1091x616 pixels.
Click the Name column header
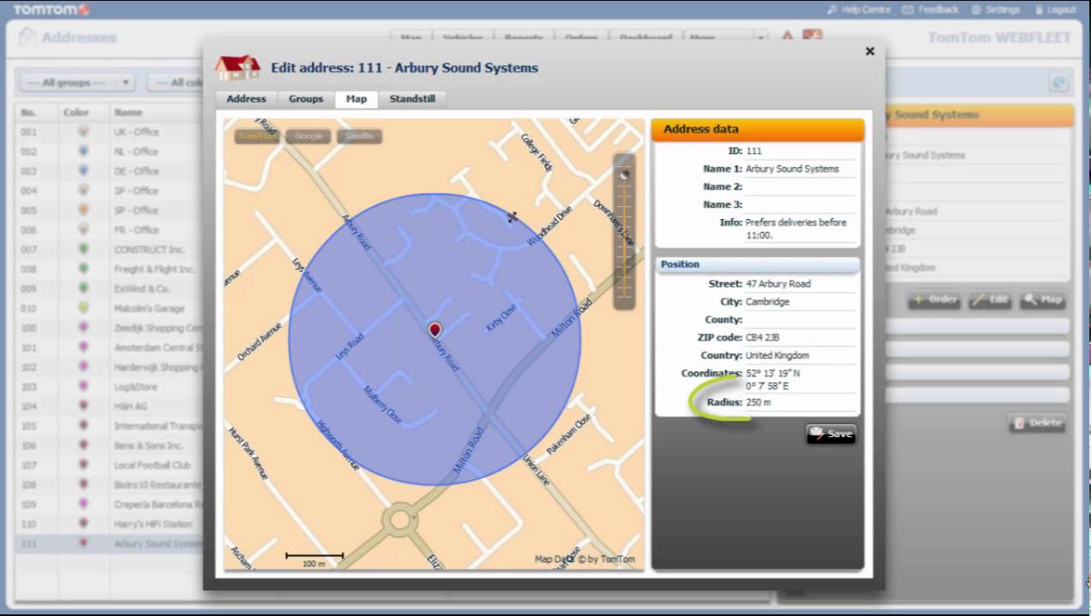128,112
